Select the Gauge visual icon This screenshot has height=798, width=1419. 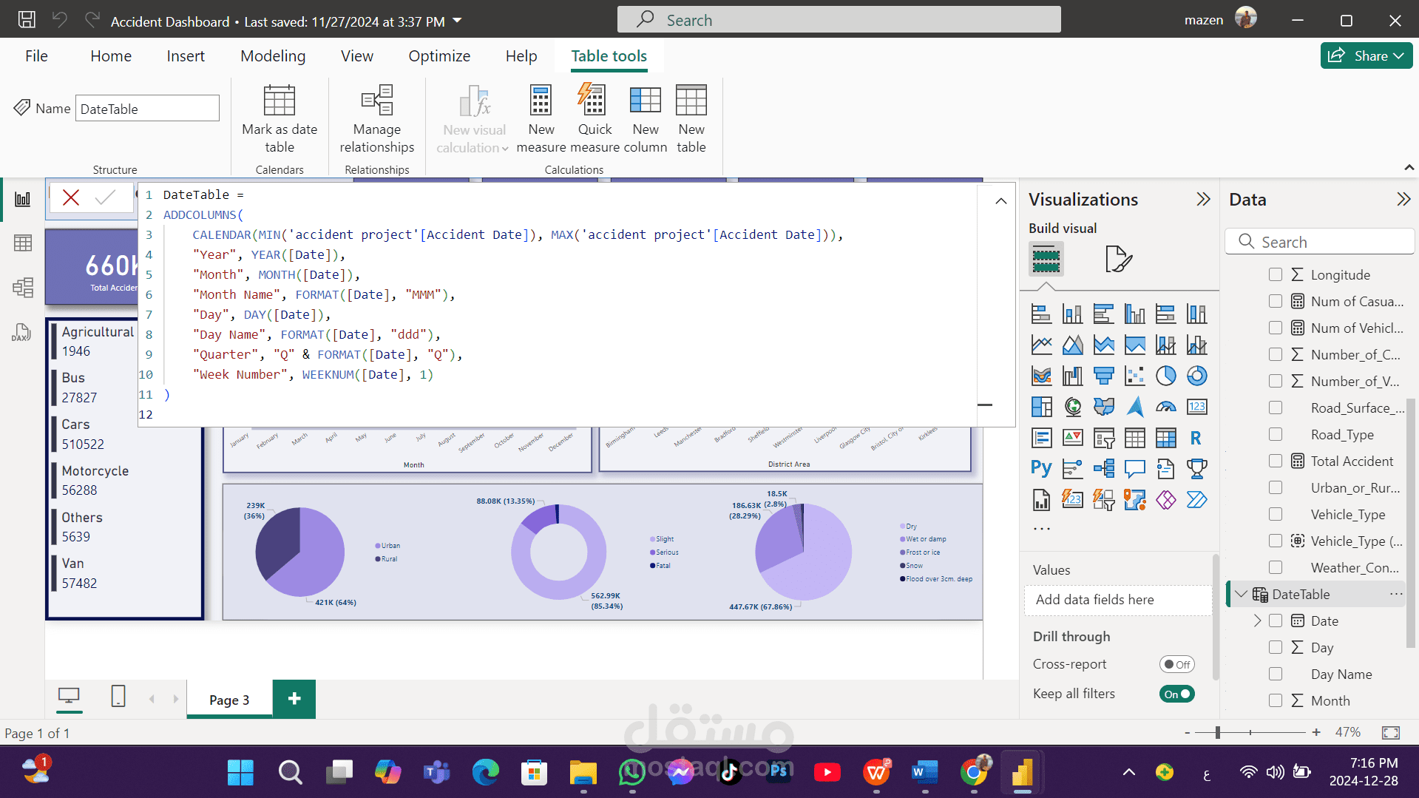click(x=1165, y=407)
